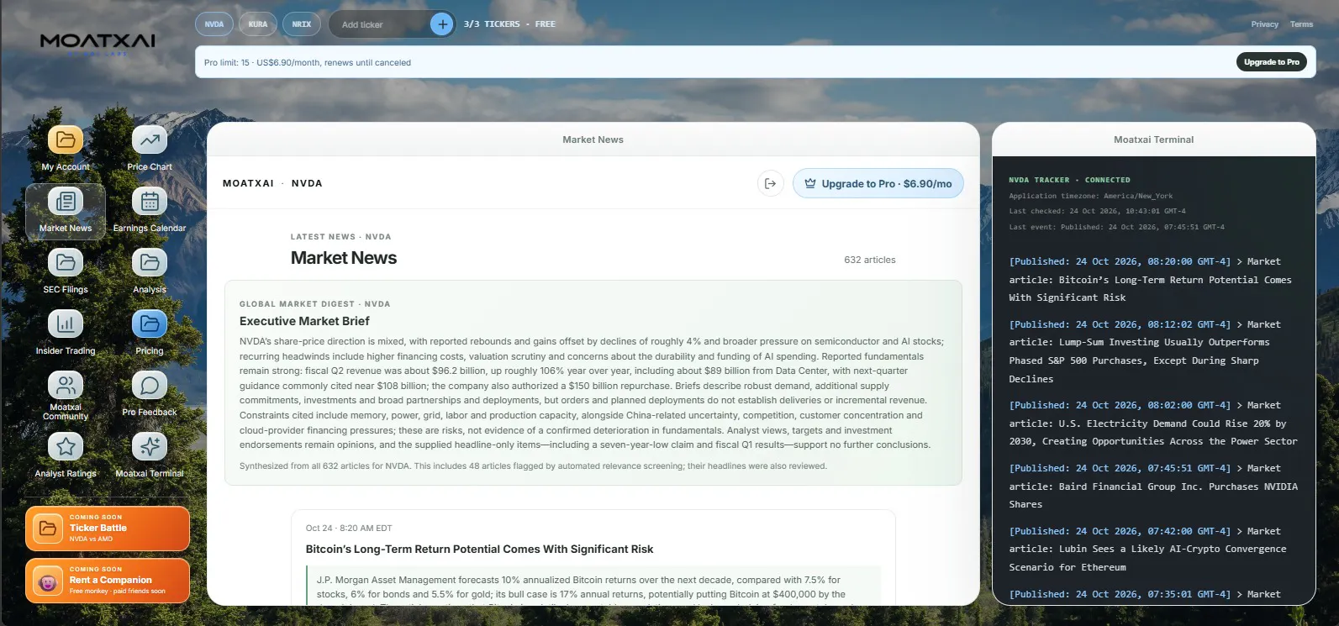Open the Insider Trading icon
Image resolution: width=1339 pixels, height=626 pixels.
coord(66,324)
